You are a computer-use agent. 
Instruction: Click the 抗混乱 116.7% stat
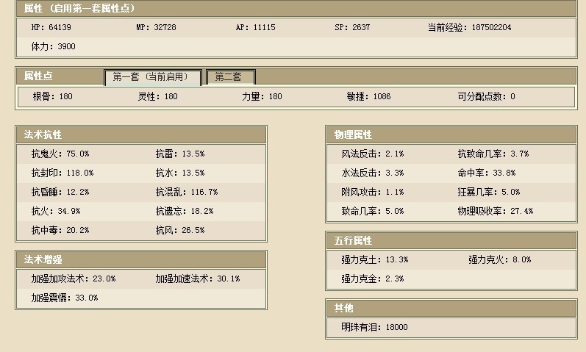[186, 192]
